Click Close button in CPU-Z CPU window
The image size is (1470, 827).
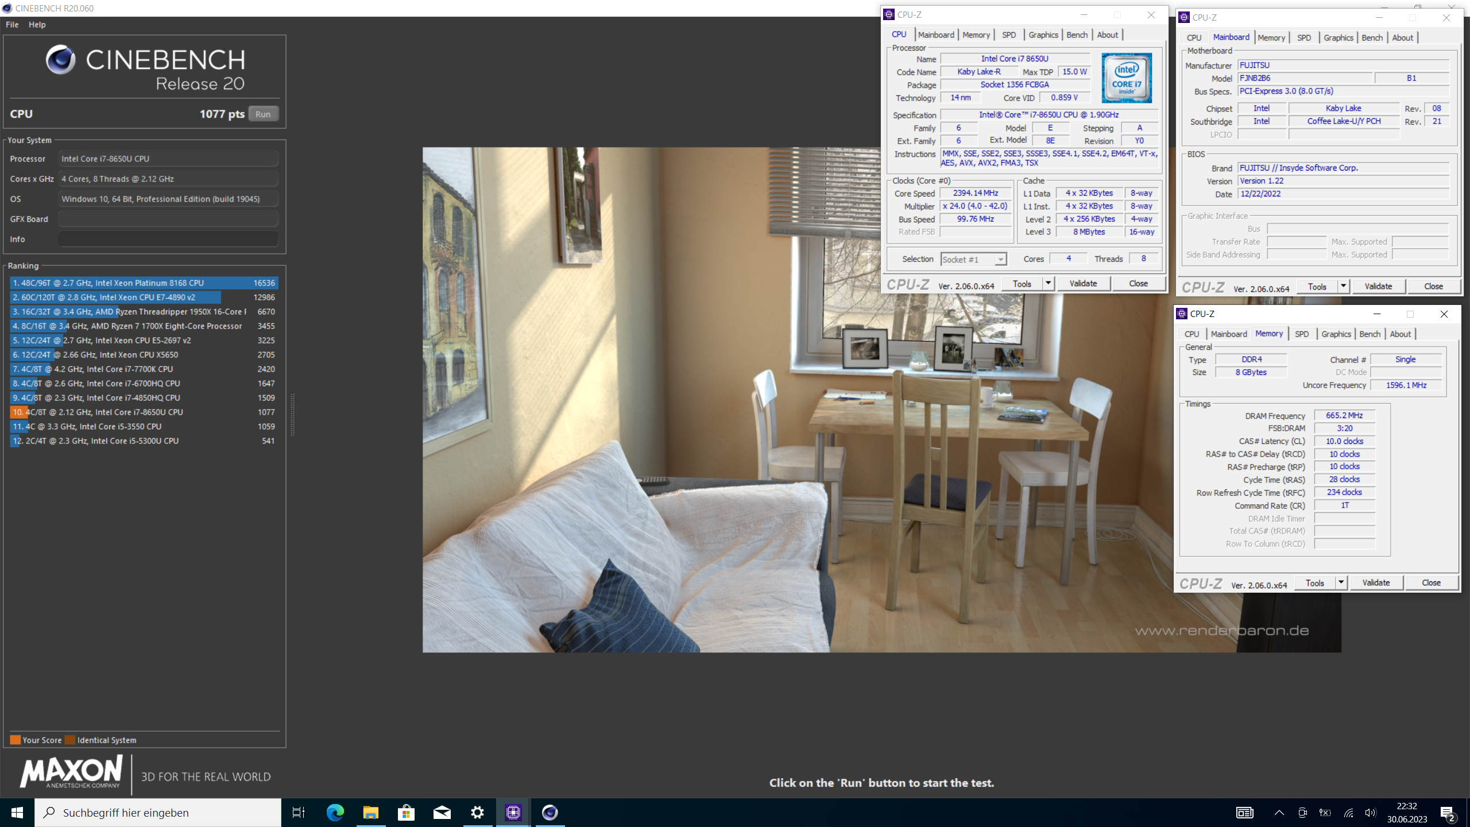[x=1138, y=283]
